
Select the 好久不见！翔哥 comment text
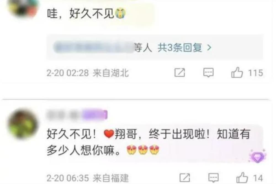pos(148,142)
